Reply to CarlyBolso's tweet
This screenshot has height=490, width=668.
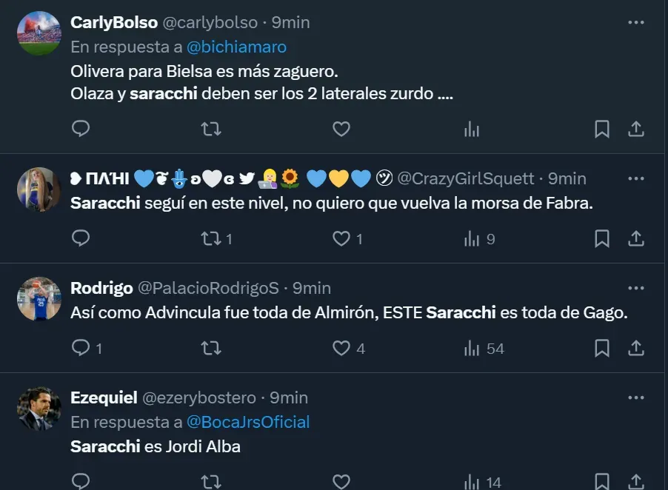81,130
